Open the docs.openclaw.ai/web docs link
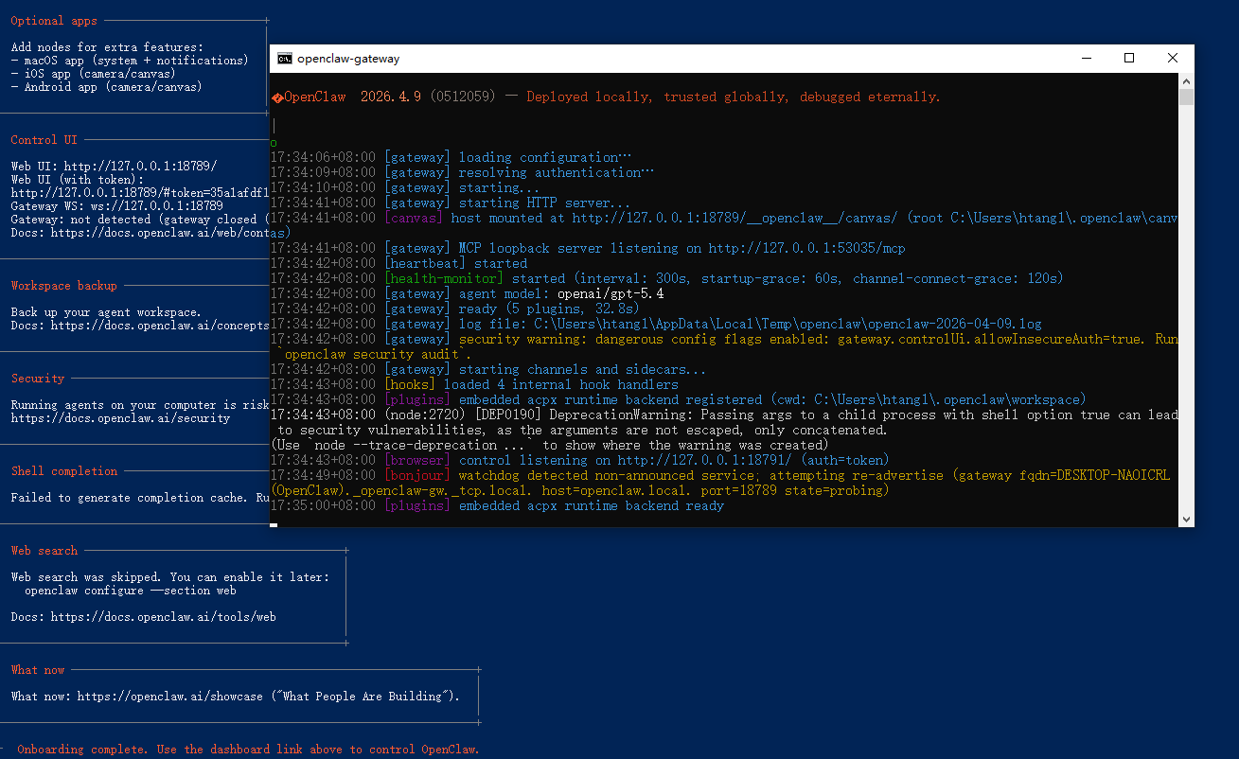 [x=160, y=233]
